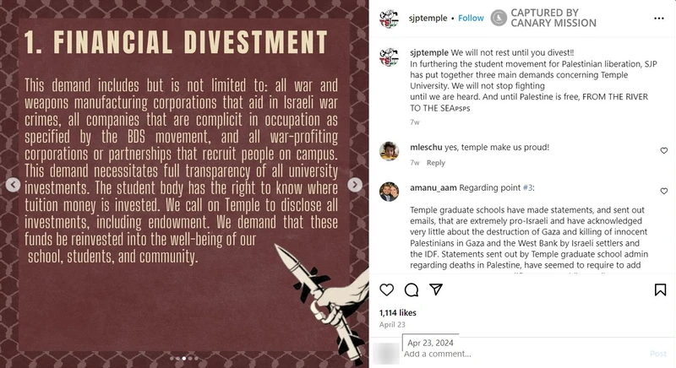
Task: Click amanu_aam's profile picture
Action: point(390,191)
